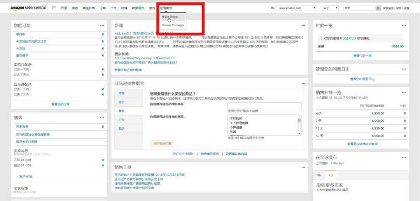
Task: Select the first item in the 应用商店 dropdown
Action: coord(173,17)
